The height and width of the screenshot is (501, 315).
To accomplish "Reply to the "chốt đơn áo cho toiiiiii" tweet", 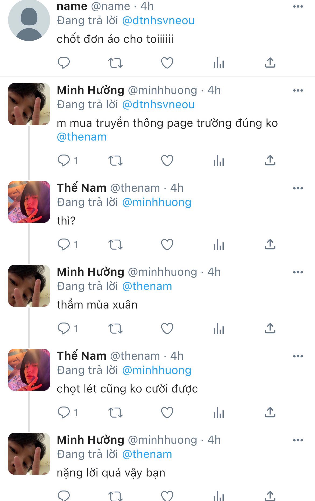I will 64,63.
